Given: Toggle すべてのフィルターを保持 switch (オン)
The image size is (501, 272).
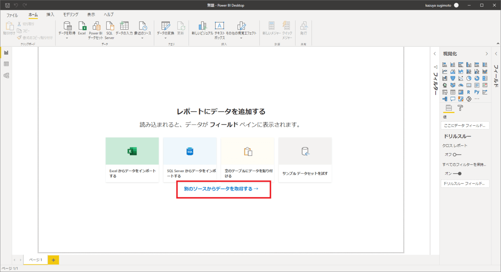Looking at the screenshot, I should [457, 173].
